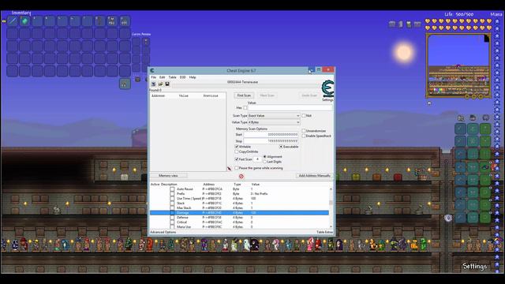Click the Undo Scan button
This screenshot has width=505, height=284.
point(309,95)
